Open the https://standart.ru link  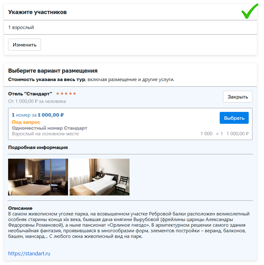pyautogui.click(x=29, y=253)
